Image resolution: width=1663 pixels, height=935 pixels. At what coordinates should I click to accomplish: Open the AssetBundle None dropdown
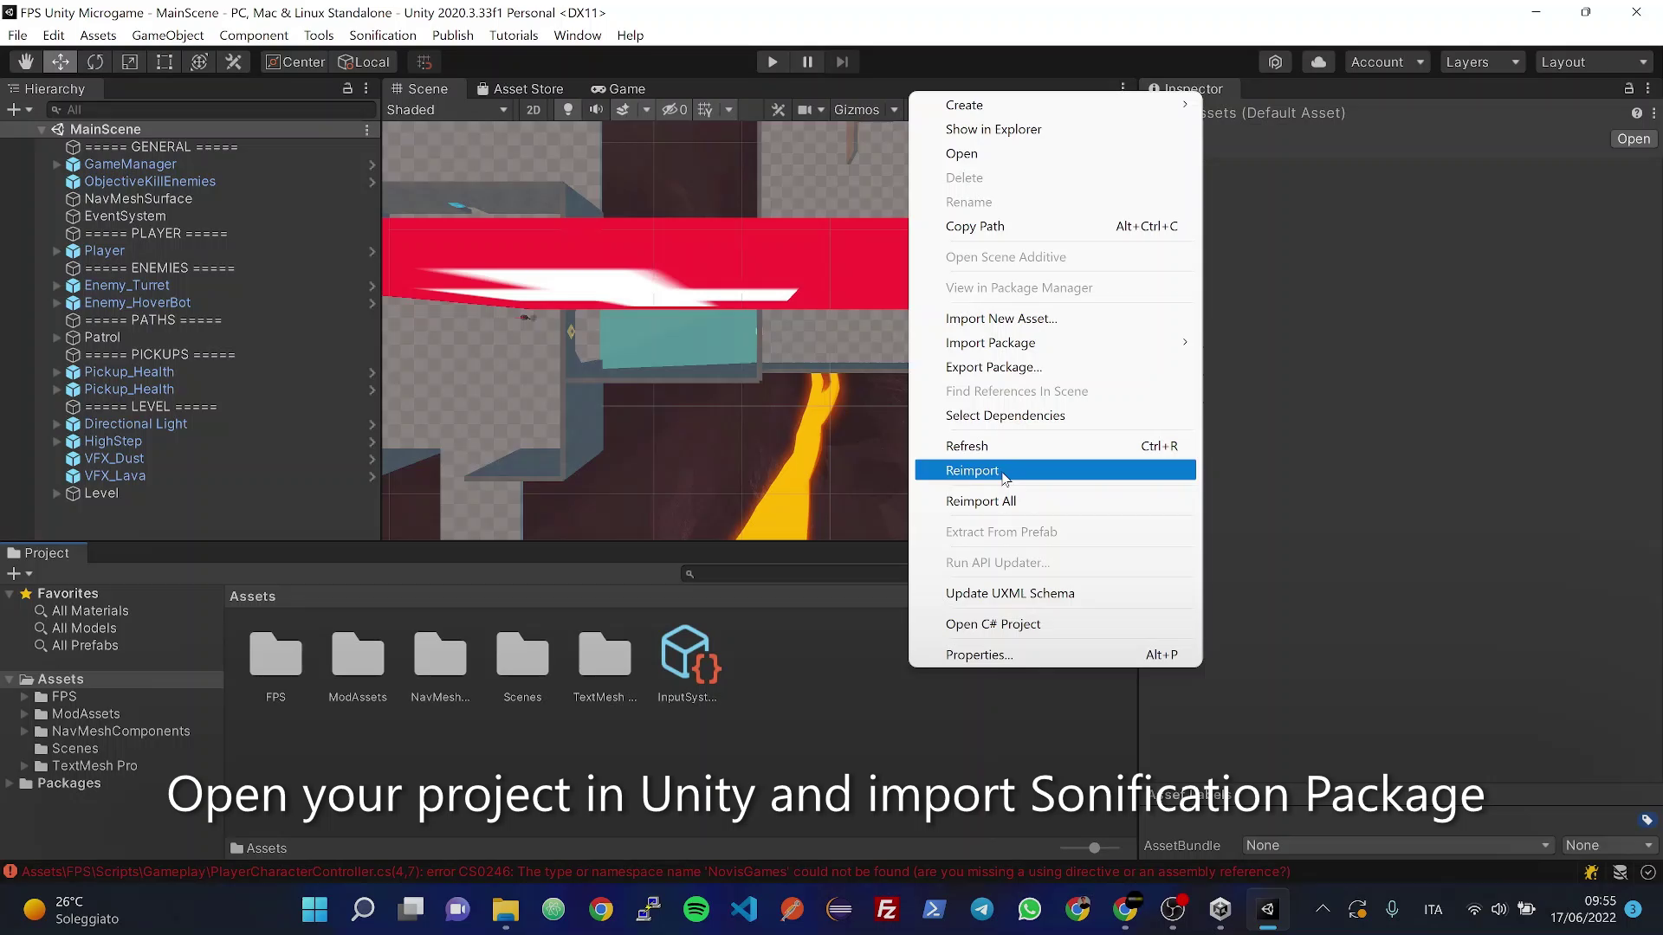[x=1396, y=845]
